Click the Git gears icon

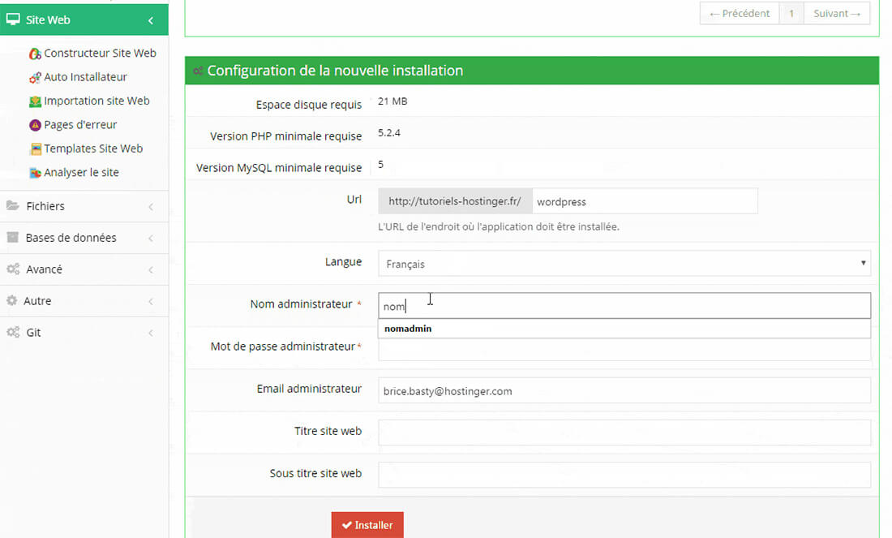click(x=13, y=332)
